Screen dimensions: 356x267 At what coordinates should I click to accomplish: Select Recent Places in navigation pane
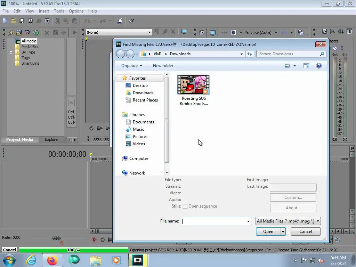145,100
